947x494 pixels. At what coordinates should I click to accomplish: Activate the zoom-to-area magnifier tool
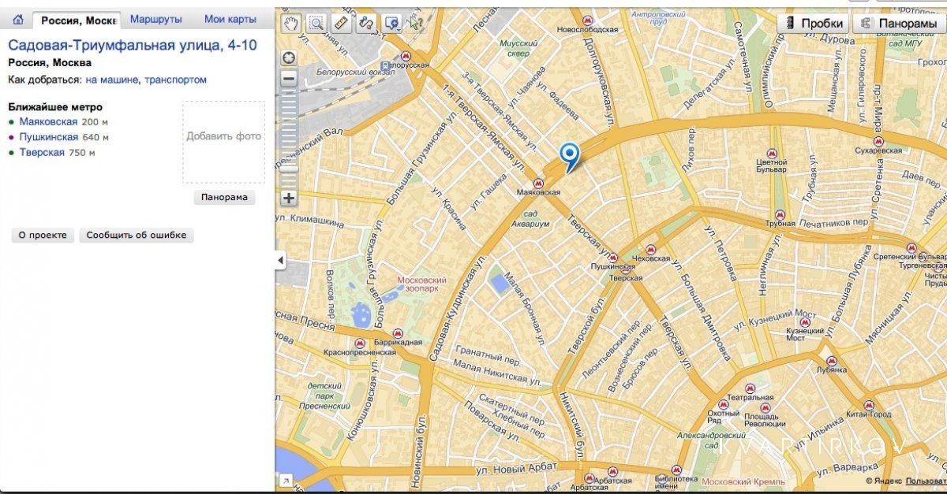316,24
